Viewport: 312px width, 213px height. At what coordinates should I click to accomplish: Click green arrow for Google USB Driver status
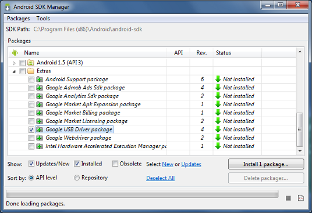pos(218,129)
